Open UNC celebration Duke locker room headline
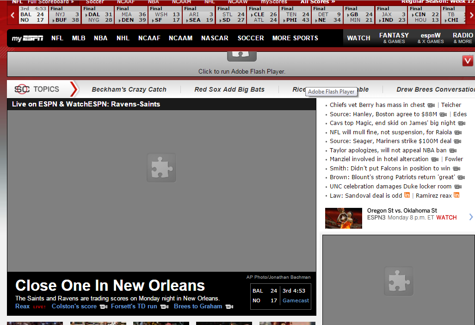475x325 pixels. tap(390, 186)
